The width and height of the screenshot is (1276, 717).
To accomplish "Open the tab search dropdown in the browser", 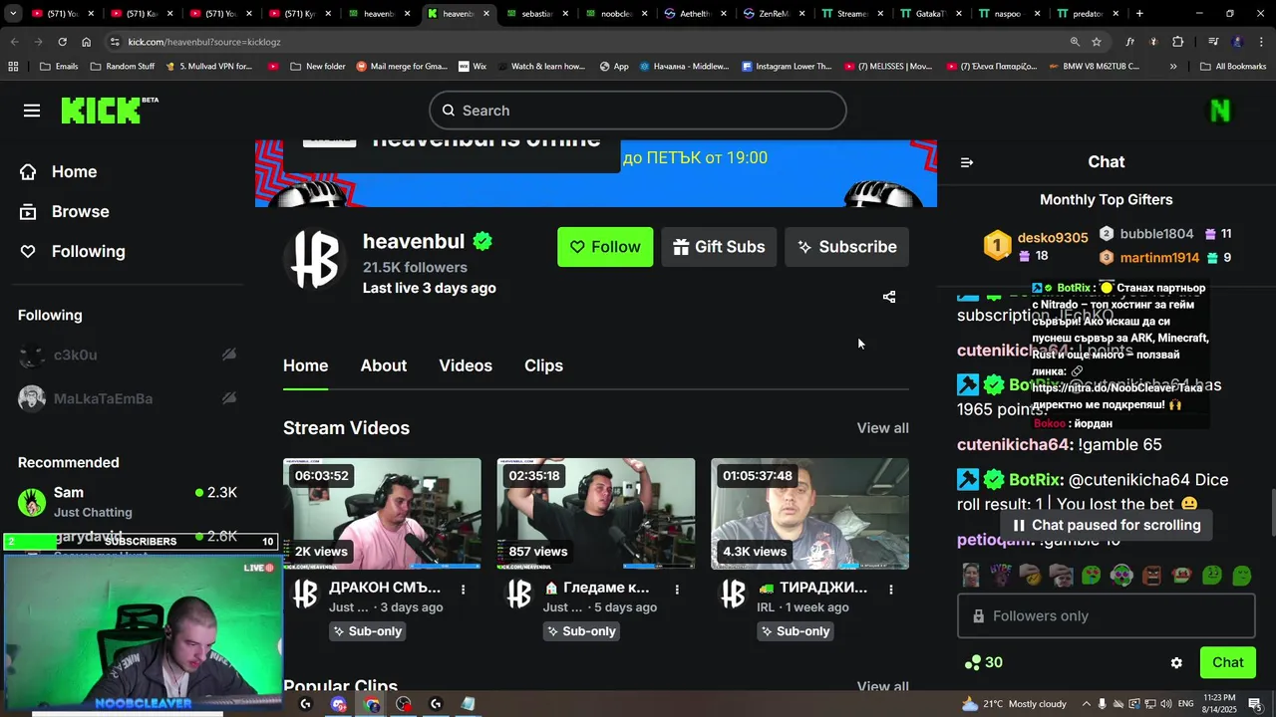I will point(13,14).
